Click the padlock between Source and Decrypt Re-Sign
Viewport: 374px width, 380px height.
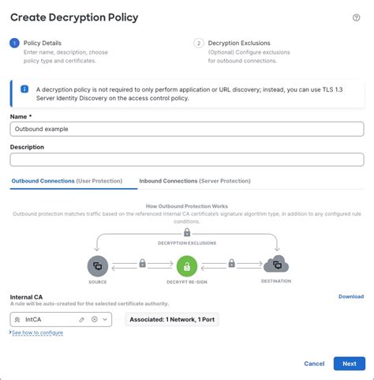[142, 263]
